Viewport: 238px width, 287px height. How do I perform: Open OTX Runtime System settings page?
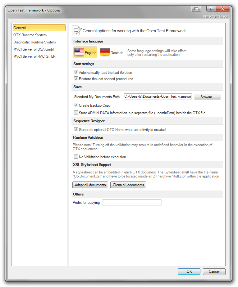click(x=30, y=35)
